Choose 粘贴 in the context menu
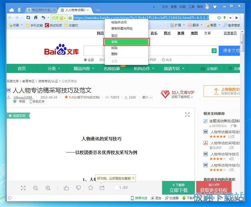Screen dimensions: 251x207 pos(127,48)
